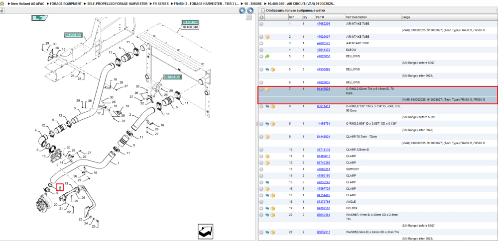
Task: Open part number link 86639313
Action: [x=323, y=232]
